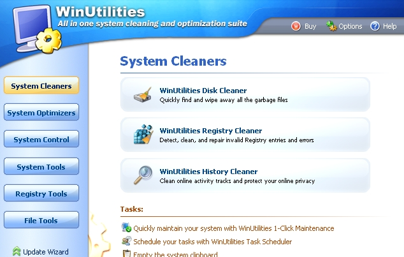The width and height of the screenshot is (404, 257).
Task: Click 'Clean online activity tracks' description
Action: pos(237,181)
